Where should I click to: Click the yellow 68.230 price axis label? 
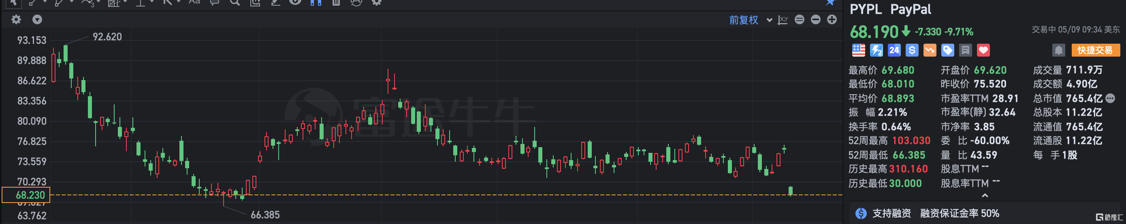26,195
